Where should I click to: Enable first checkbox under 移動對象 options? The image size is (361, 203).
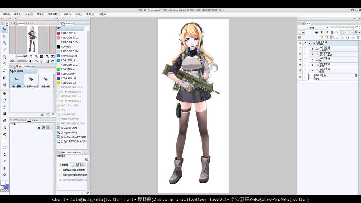tap(61, 170)
